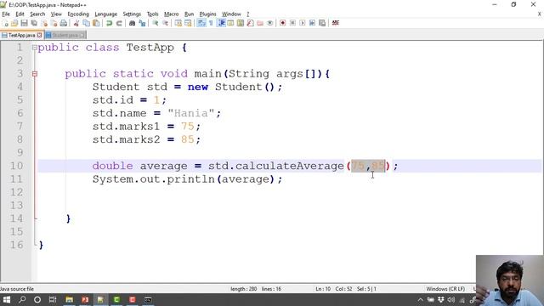Click the text Hania on line 6

[190, 113]
